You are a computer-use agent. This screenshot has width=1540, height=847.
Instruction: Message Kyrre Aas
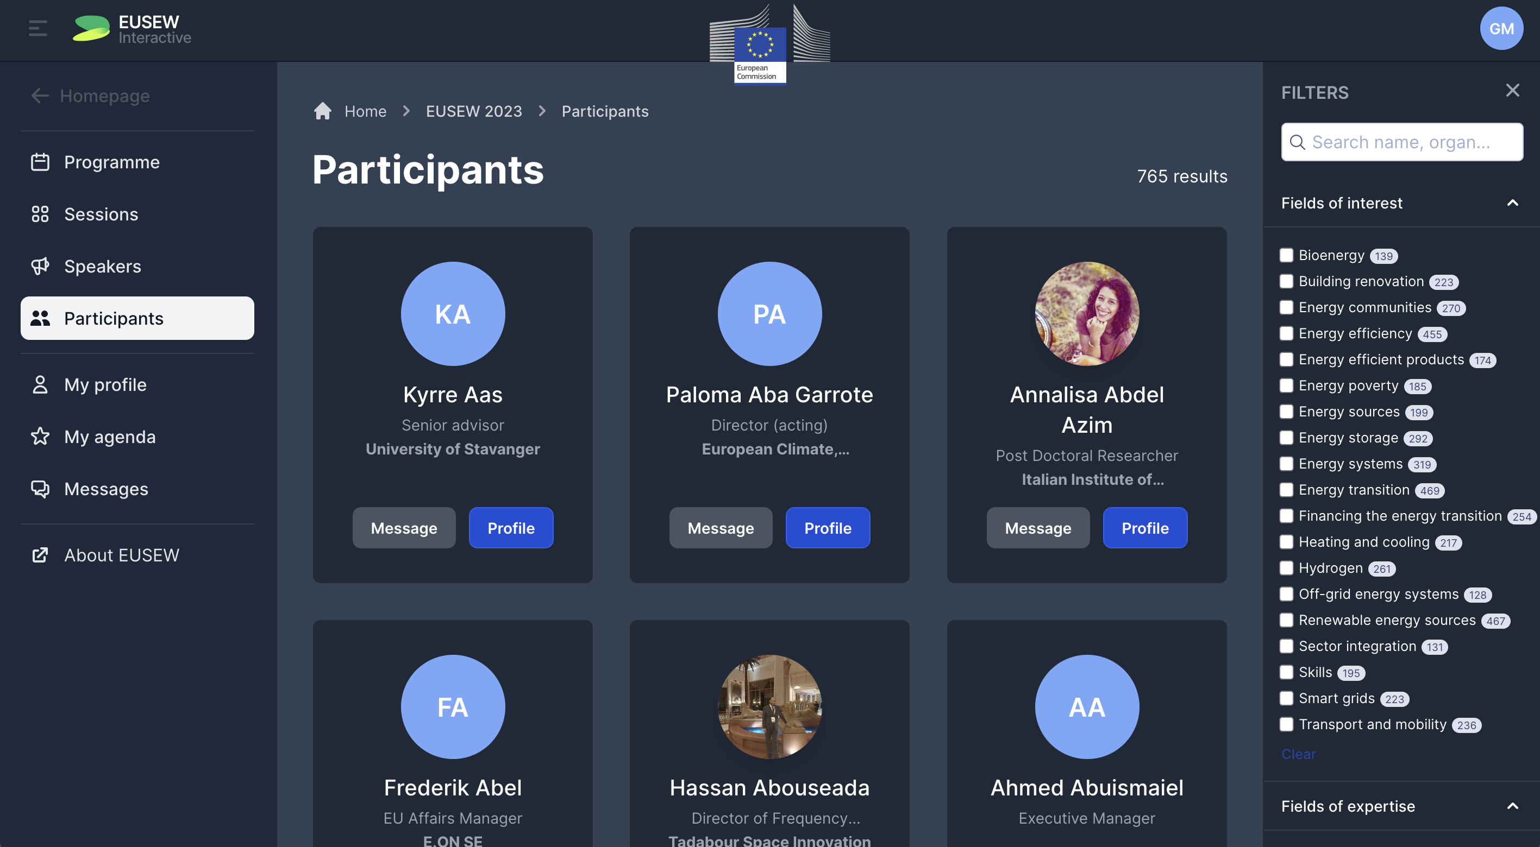(x=404, y=528)
